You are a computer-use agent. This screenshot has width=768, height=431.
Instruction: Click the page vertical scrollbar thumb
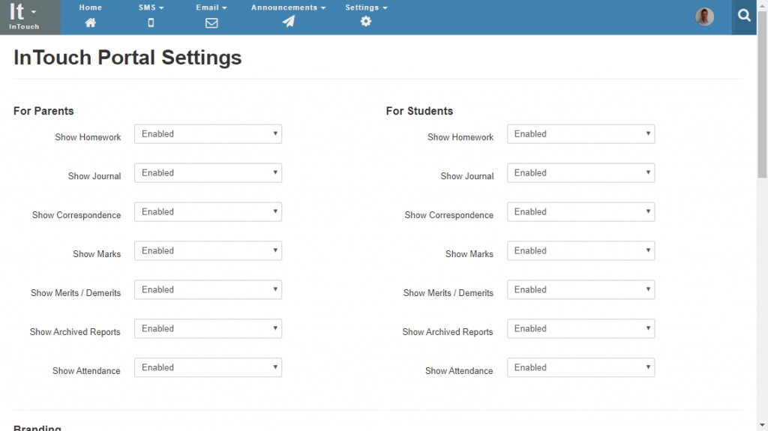pos(762,94)
